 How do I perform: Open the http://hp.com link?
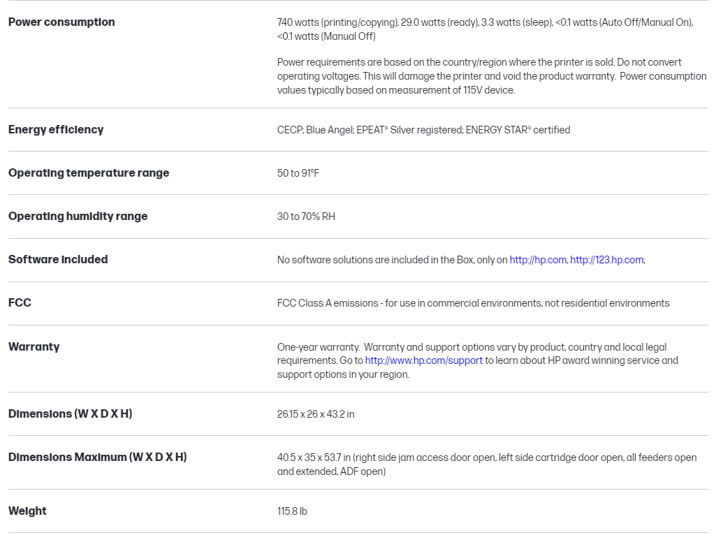537,260
